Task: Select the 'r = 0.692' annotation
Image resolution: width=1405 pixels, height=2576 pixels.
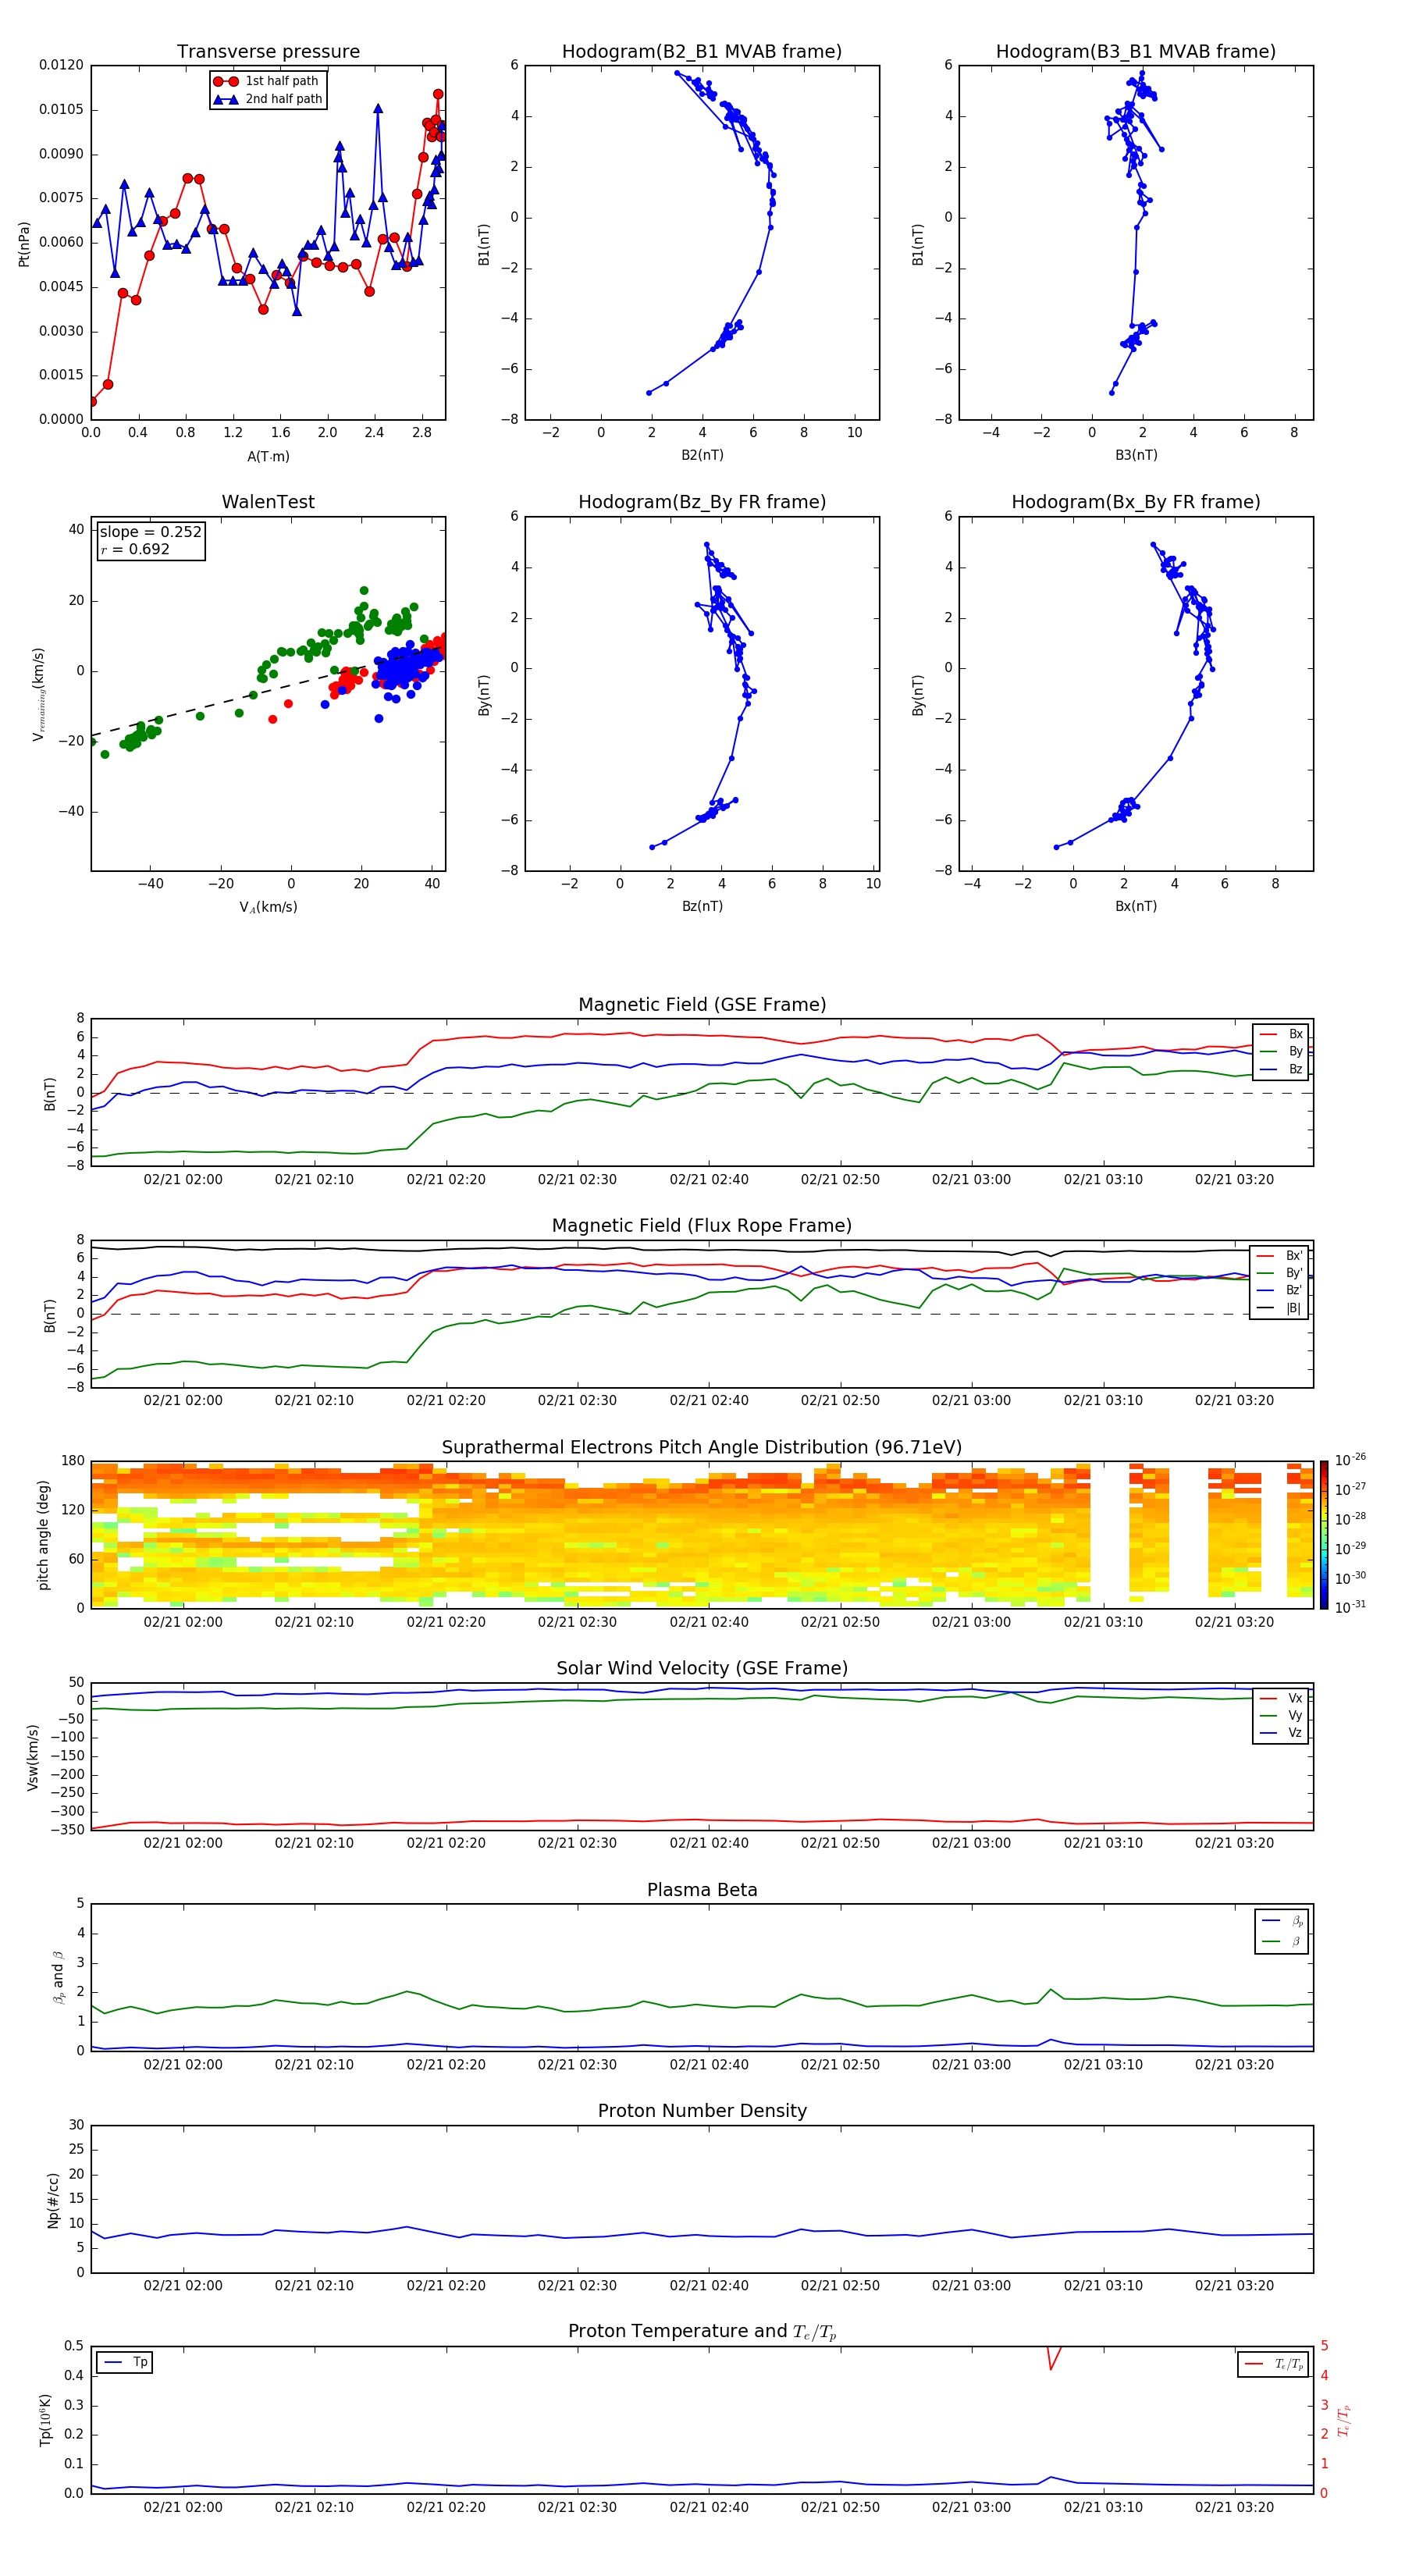Action: tap(135, 549)
